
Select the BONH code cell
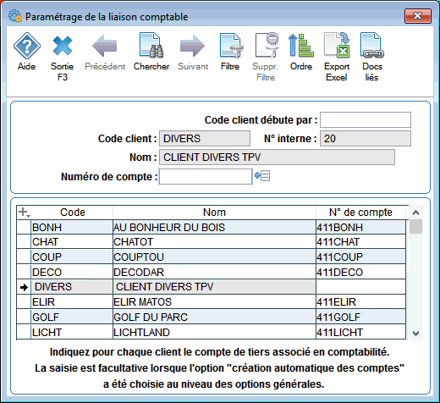point(72,228)
